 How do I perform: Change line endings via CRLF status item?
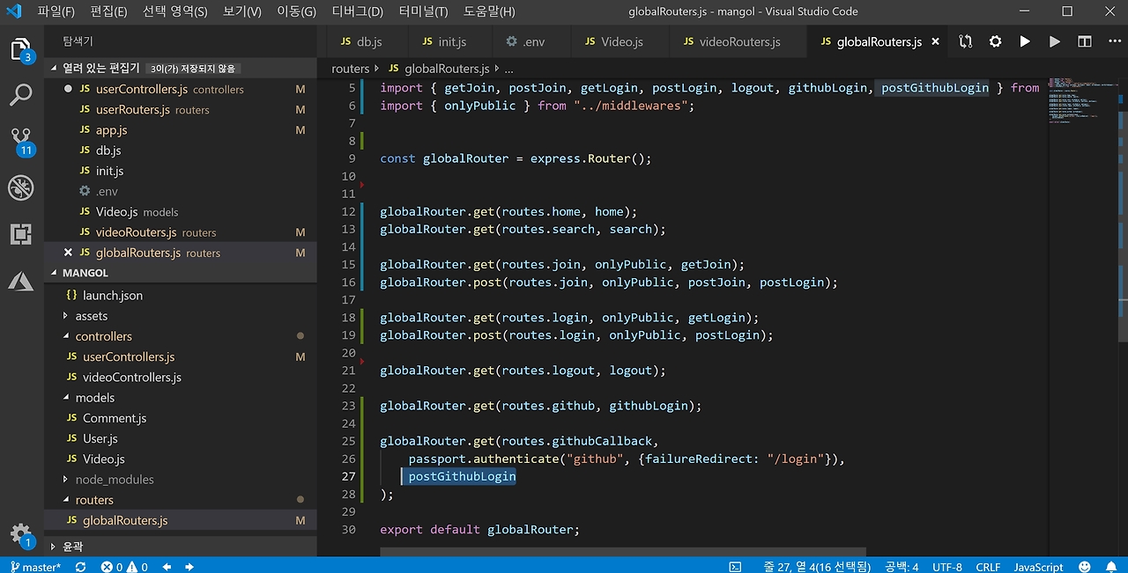pyautogui.click(x=988, y=567)
